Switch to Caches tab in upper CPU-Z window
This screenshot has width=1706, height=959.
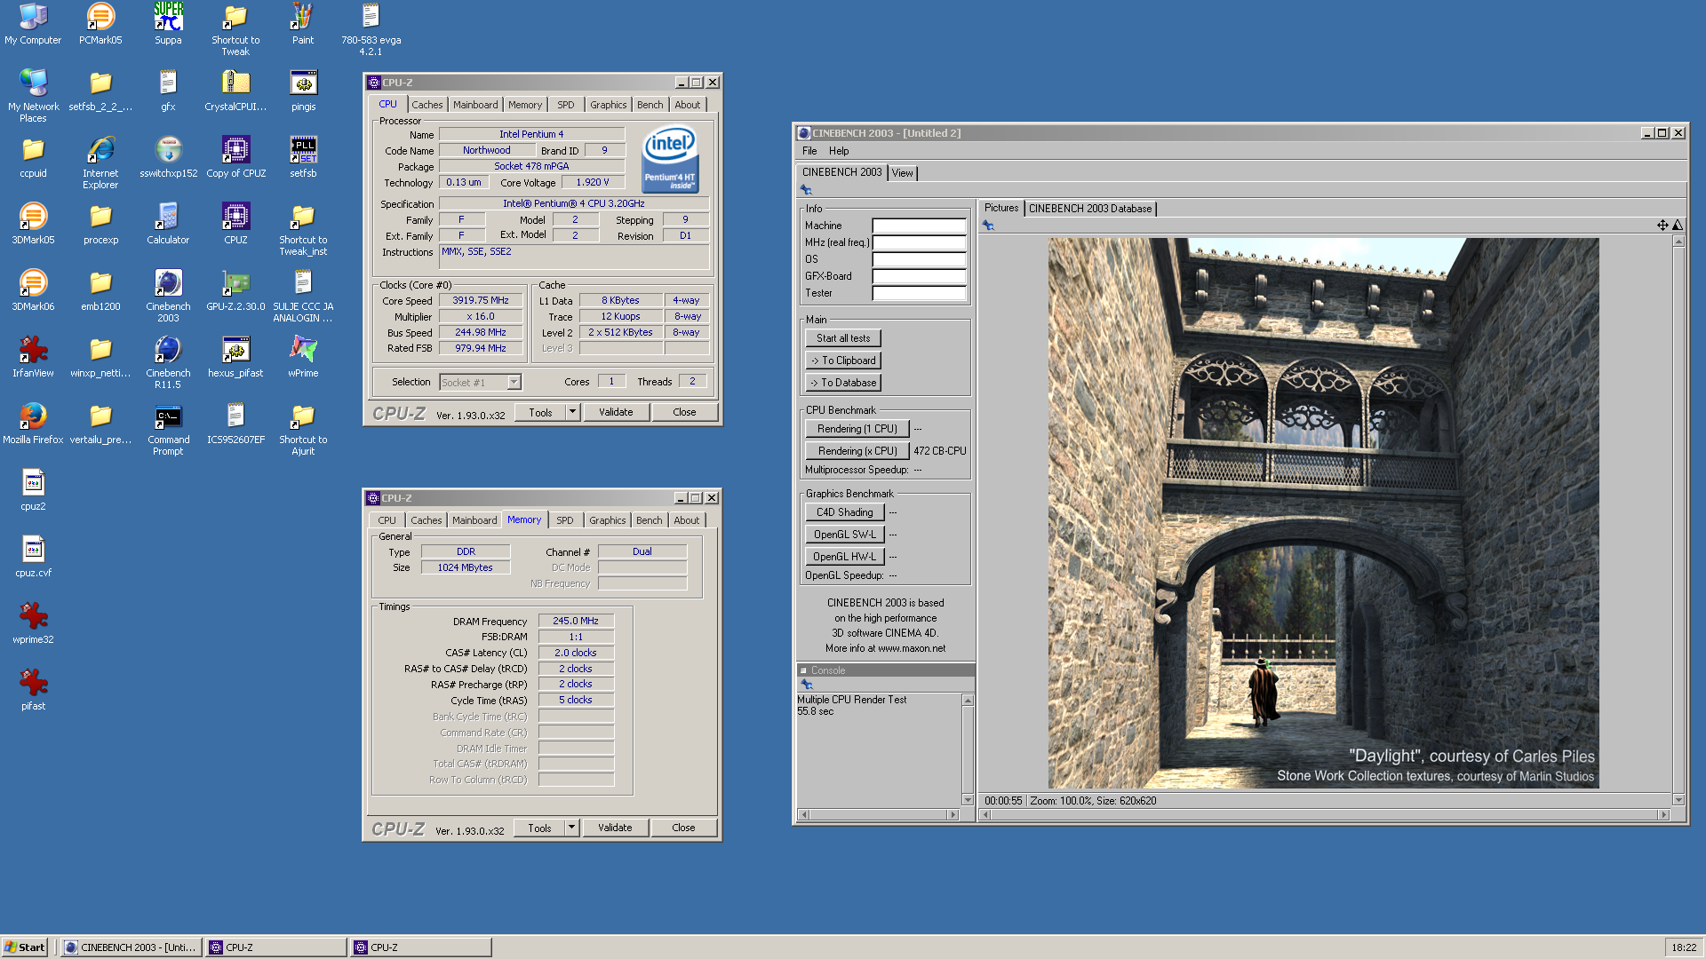(x=426, y=105)
